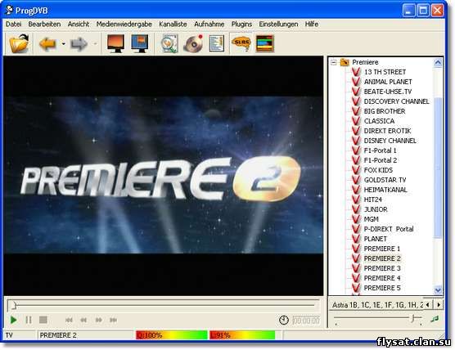The height and width of the screenshot is (350, 455).
Task: Open the Plugins menu
Action: pos(241,24)
